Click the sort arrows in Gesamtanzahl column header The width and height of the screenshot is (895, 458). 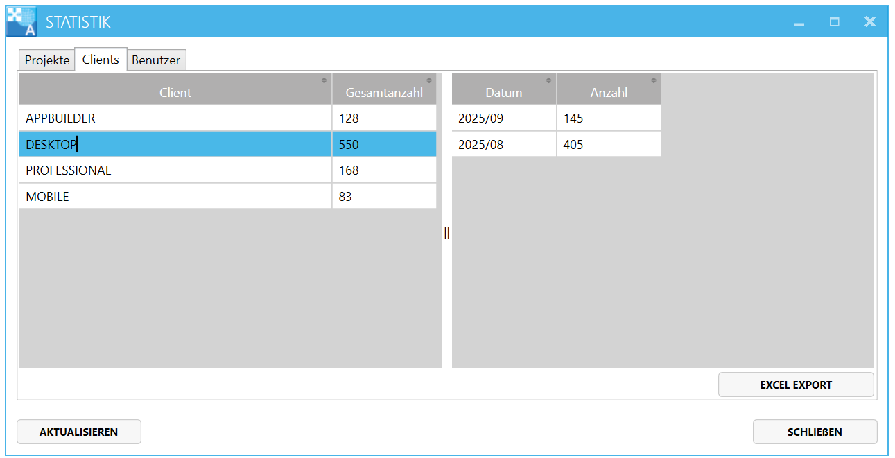pos(429,80)
